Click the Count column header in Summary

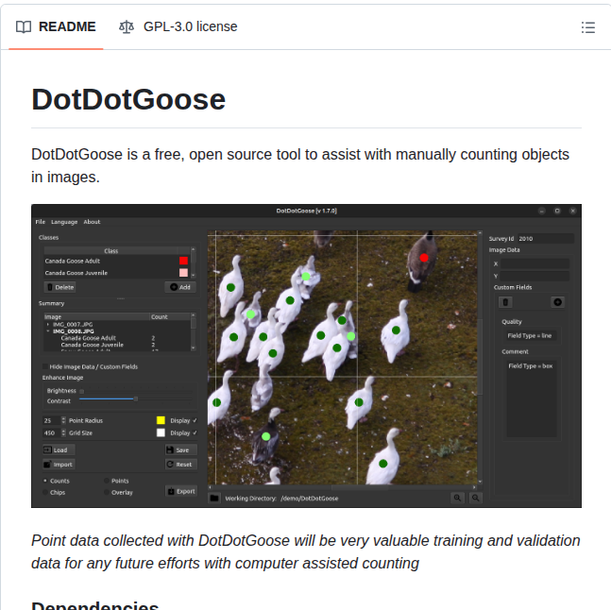click(x=170, y=316)
